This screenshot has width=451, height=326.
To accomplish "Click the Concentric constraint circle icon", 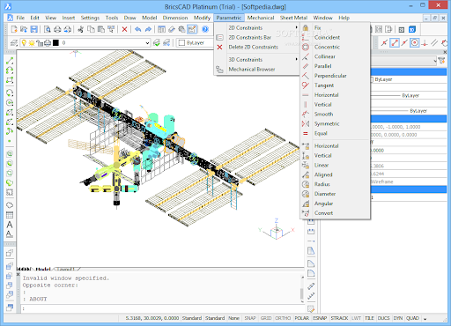I will point(306,47).
